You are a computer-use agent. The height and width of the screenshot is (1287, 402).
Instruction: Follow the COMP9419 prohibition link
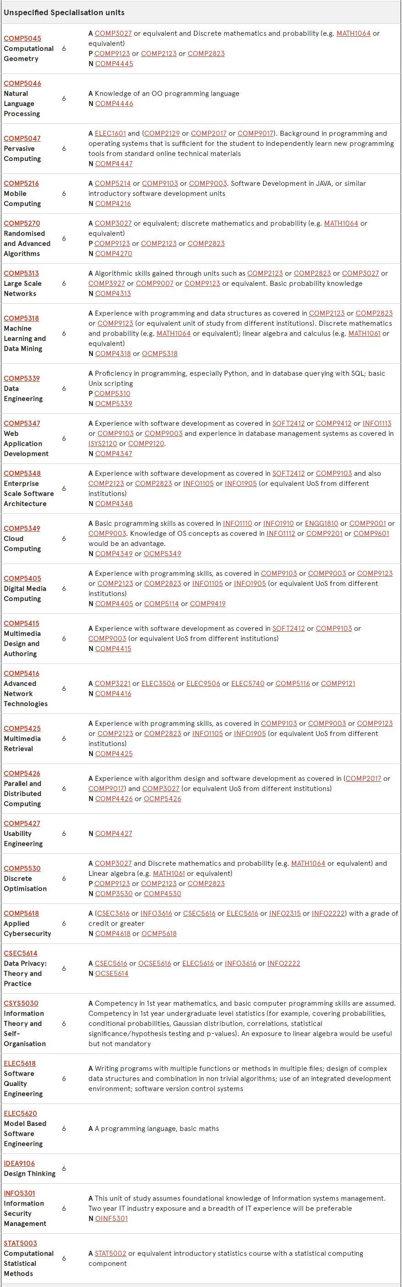[207, 603]
